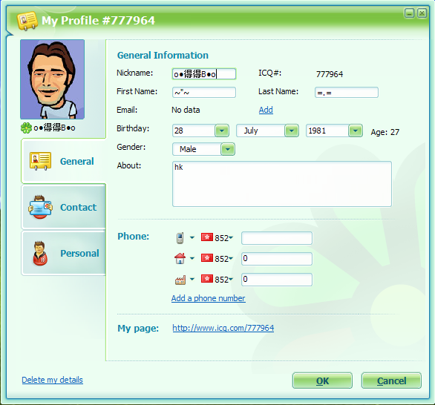Click the Add a phone number link
Screen dimensions: 435x405
tap(209, 298)
